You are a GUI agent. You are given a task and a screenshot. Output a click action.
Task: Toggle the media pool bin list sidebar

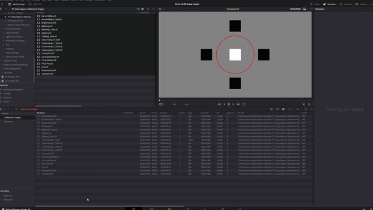1,109
